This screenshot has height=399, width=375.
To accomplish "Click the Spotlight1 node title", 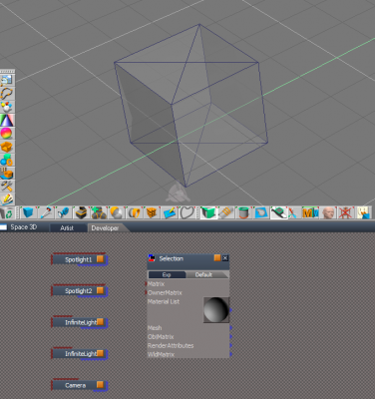I will click(78, 259).
